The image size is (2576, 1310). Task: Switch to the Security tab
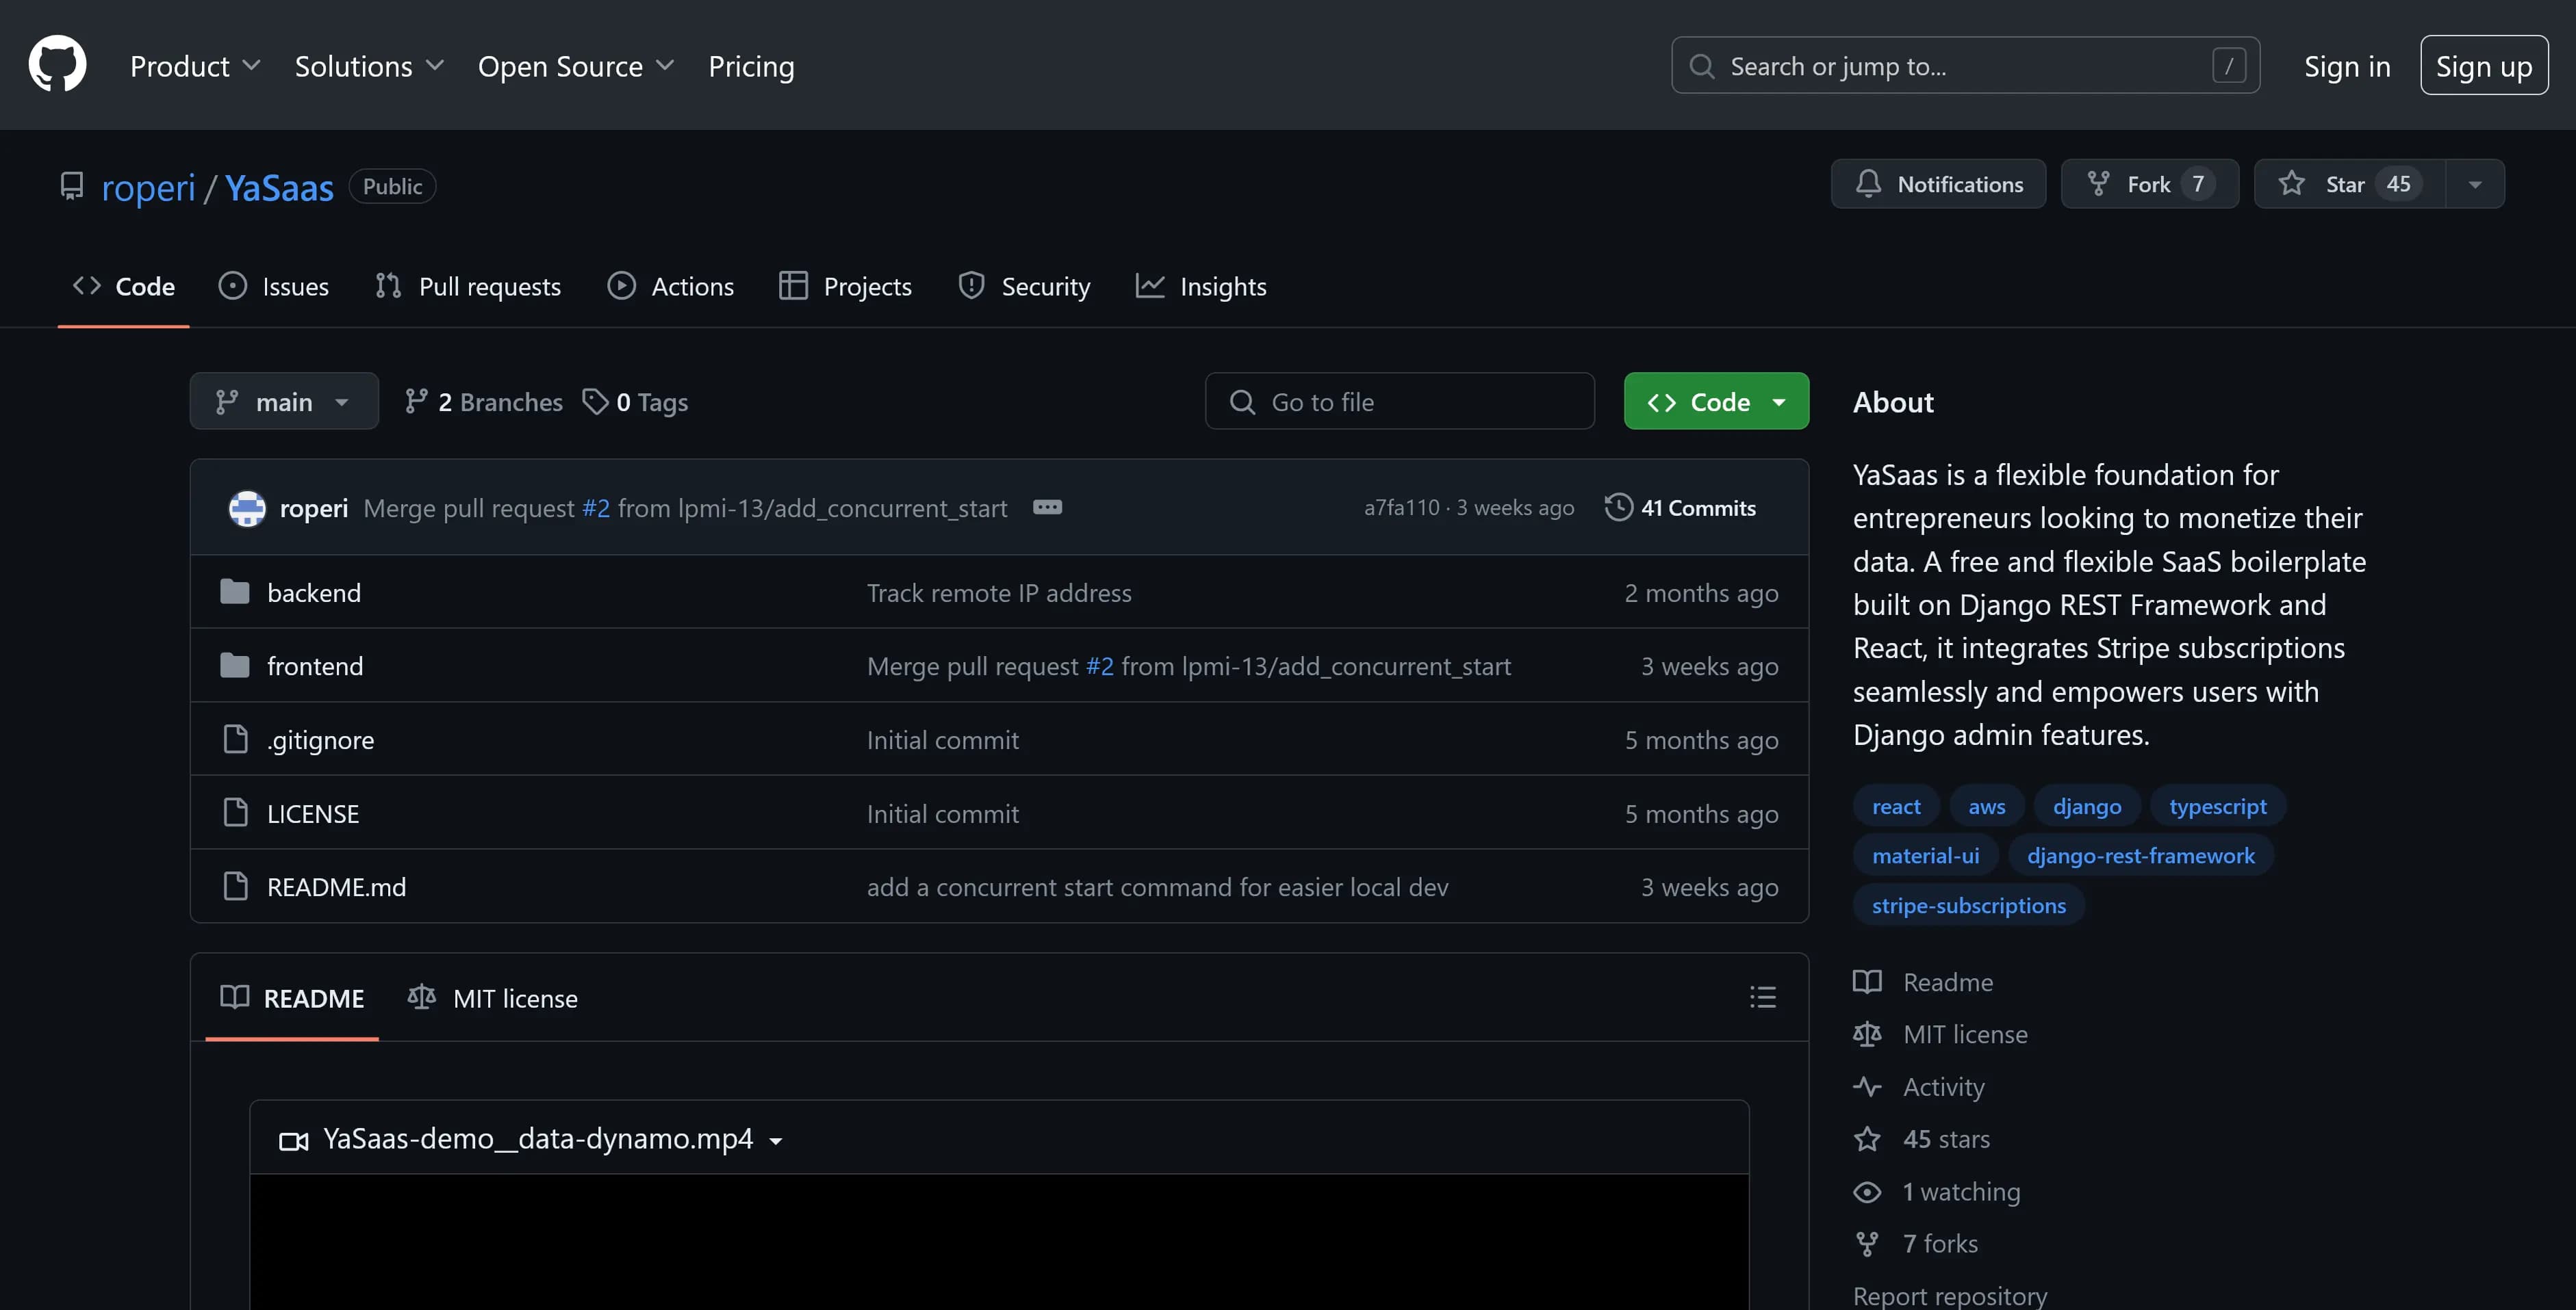(x=1024, y=286)
